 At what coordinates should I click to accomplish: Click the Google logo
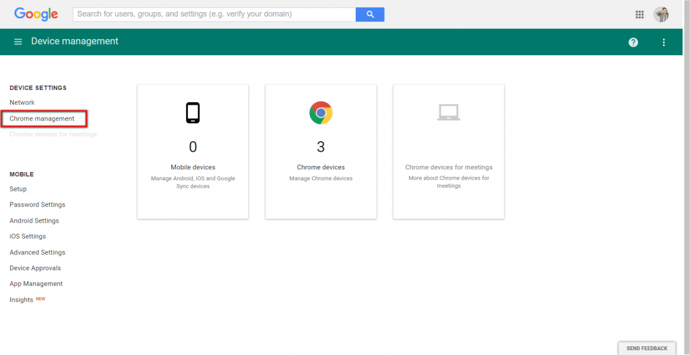click(x=36, y=14)
